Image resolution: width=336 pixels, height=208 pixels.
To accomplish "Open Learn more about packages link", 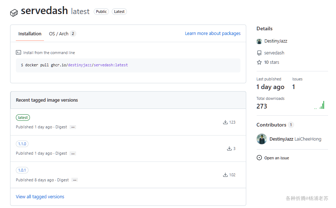I will pyautogui.click(x=213, y=34).
